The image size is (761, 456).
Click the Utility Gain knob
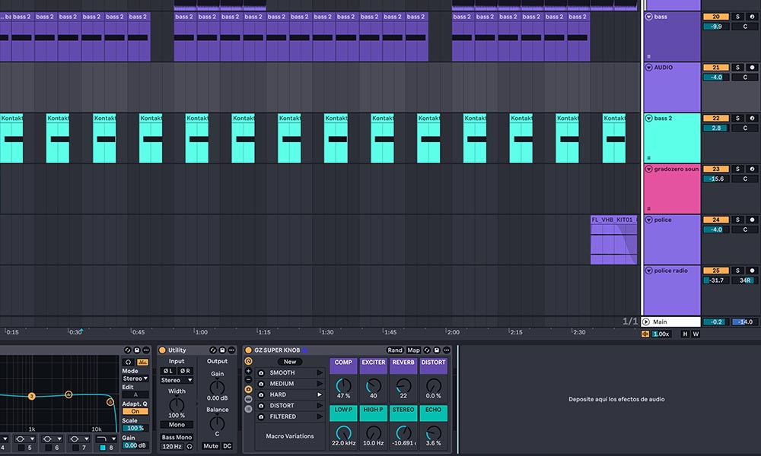tap(217, 386)
